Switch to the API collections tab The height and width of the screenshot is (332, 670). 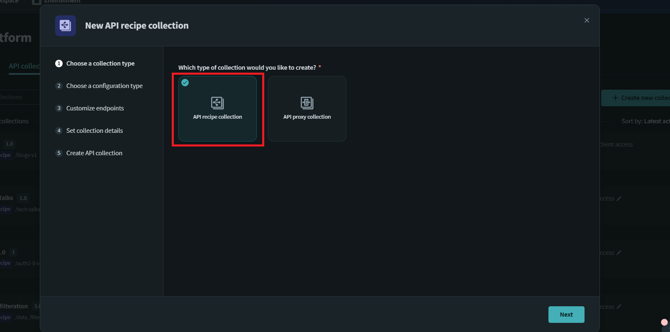[x=24, y=66]
